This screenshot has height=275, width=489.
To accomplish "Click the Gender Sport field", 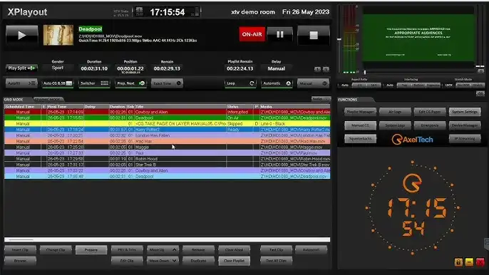I will 58,68.
